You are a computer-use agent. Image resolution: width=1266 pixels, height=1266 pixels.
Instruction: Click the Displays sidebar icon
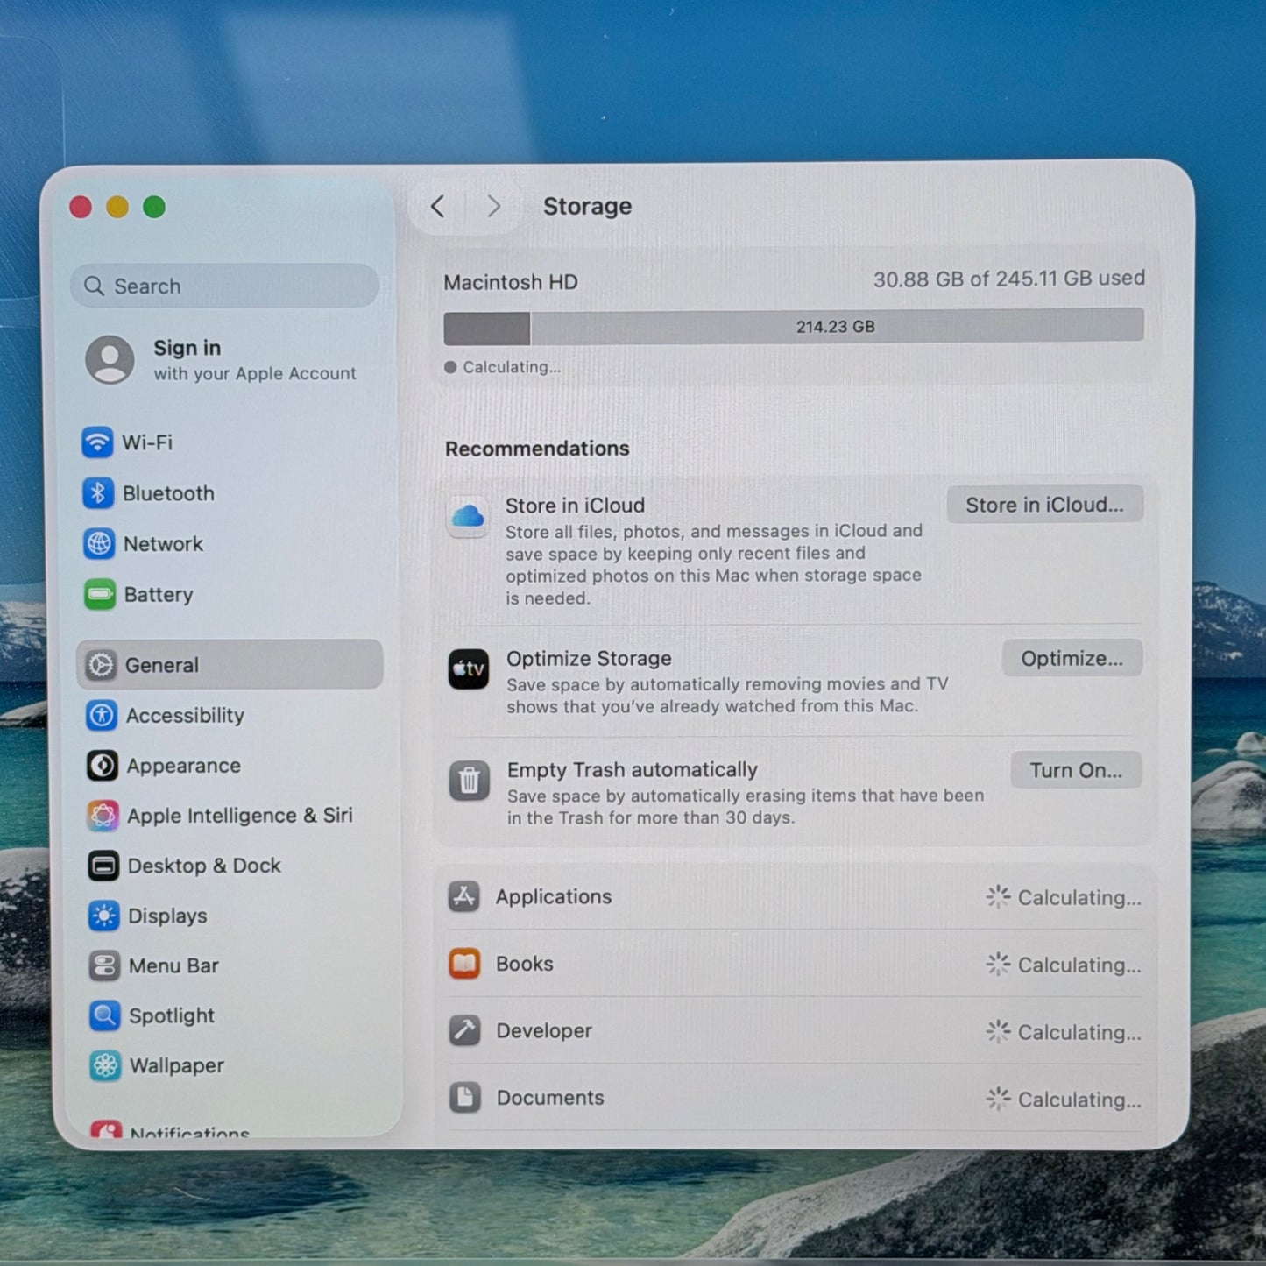point(103,916)
